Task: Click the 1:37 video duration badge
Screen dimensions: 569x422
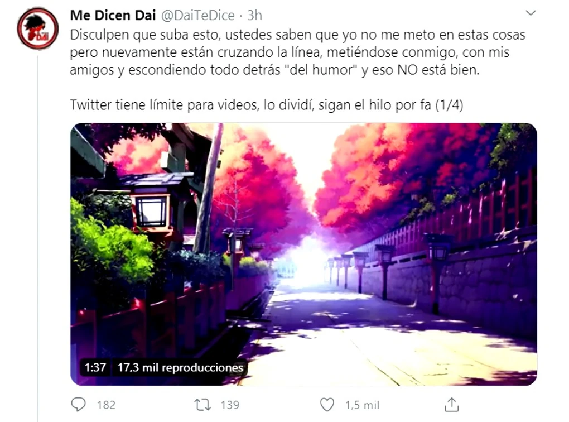Action: coord(95,367)
